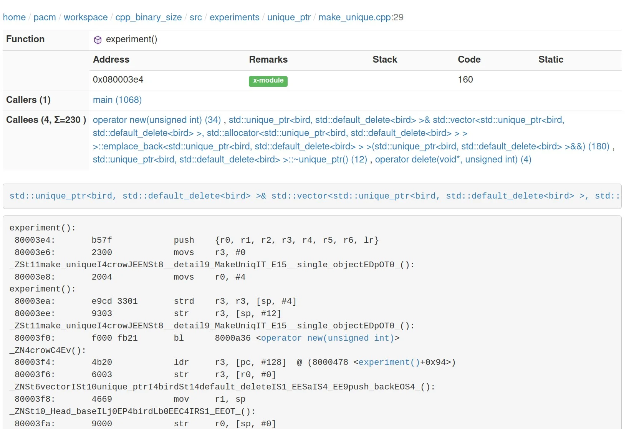The image size is (629, 429).
Task: Open callee 'operator delete(void*, unsigned int)'
Action: click(x=453, y=159)
